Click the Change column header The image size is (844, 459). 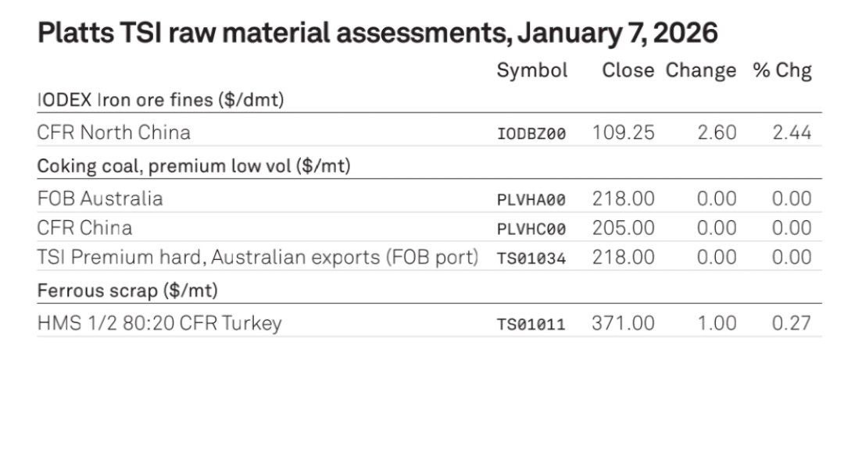[700, 70]
